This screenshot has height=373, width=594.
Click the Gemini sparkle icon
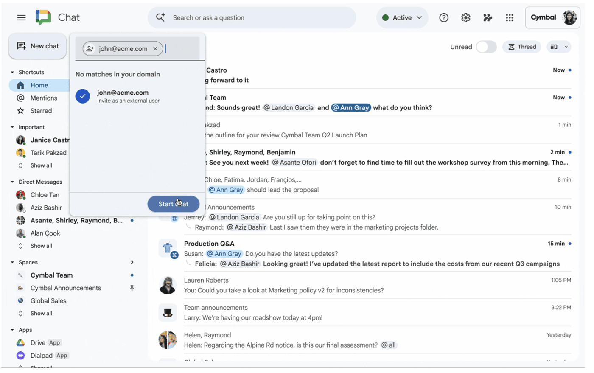(x=488, y=17)
